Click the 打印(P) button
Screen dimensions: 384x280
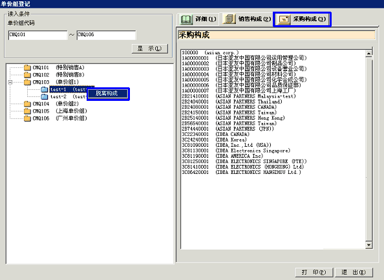[x=314, y=272]
